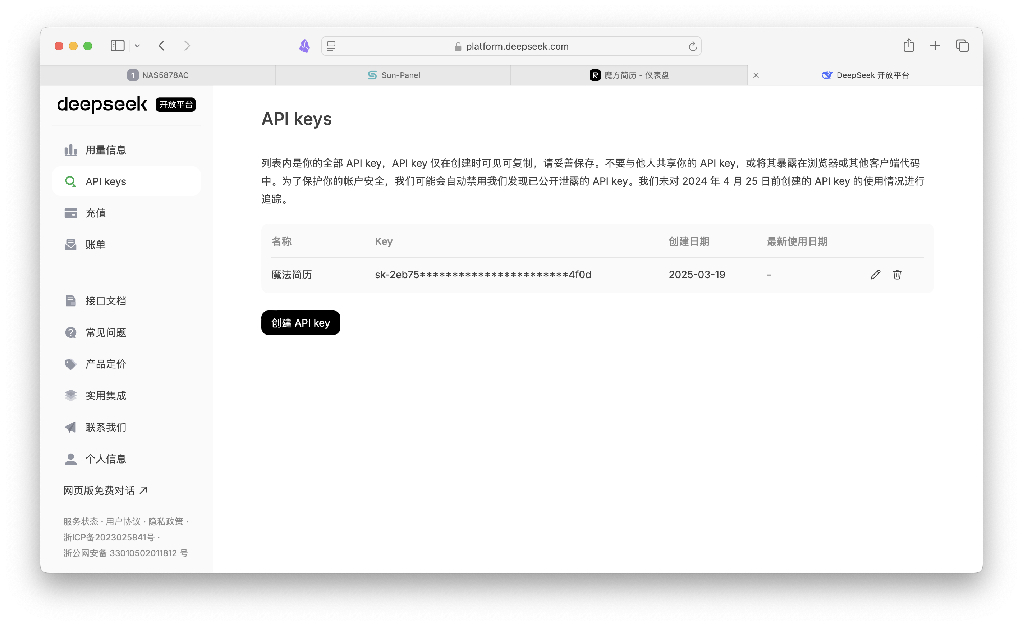
Task: Click the person icon beside 个人信息
Action: (x=70, y=459)
